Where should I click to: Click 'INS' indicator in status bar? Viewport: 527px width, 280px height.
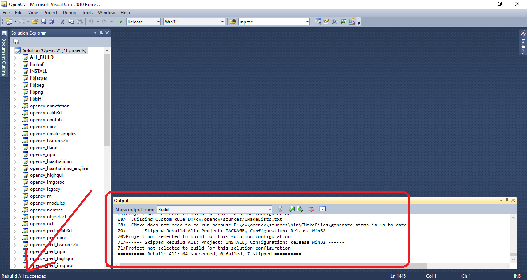(517, 276)
